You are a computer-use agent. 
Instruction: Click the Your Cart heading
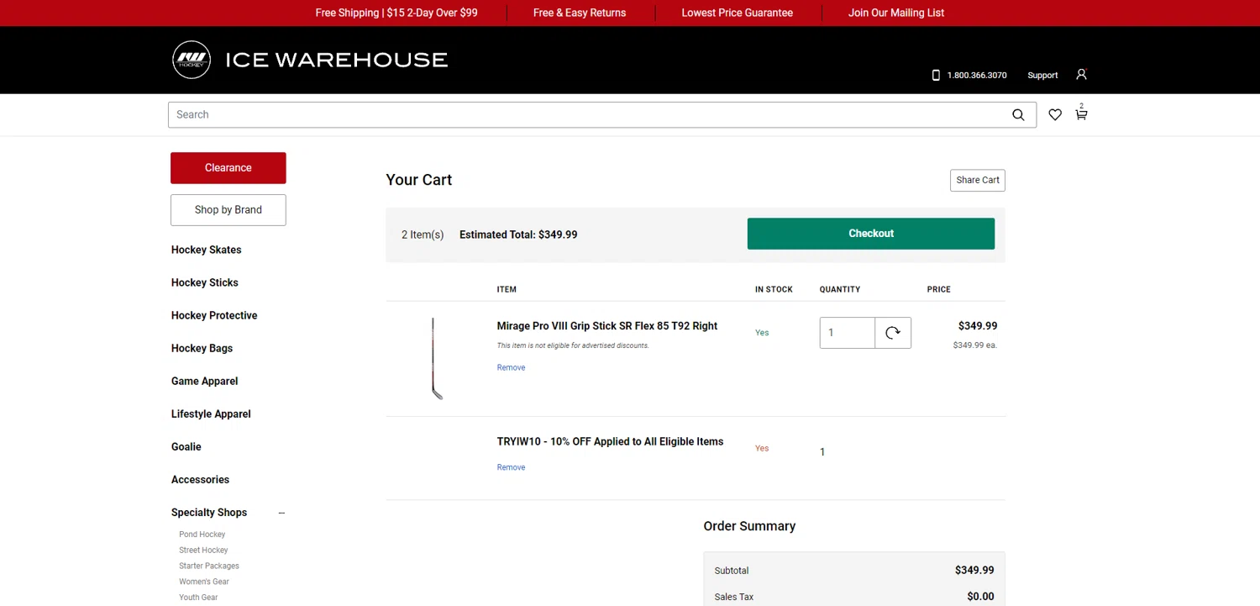click(419, 180)
